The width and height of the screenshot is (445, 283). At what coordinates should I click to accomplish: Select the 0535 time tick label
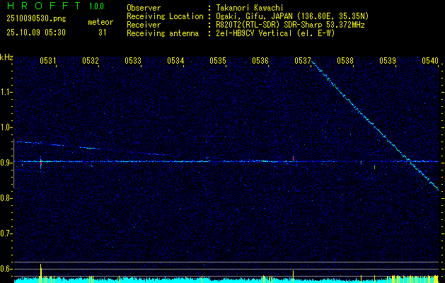click(x=218, y=61)
